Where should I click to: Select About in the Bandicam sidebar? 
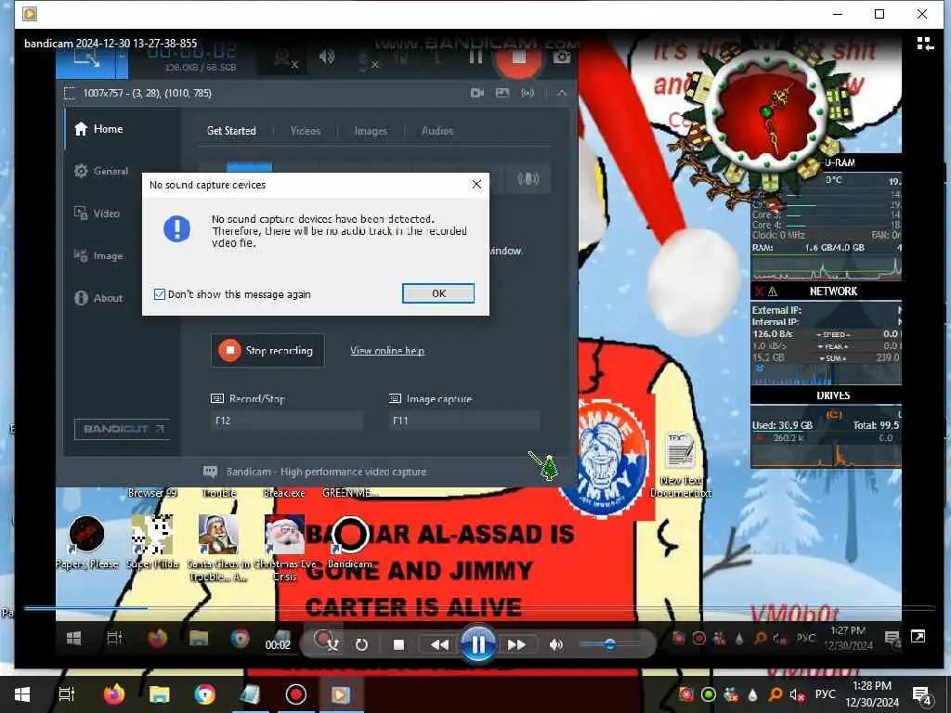point(98,298)
